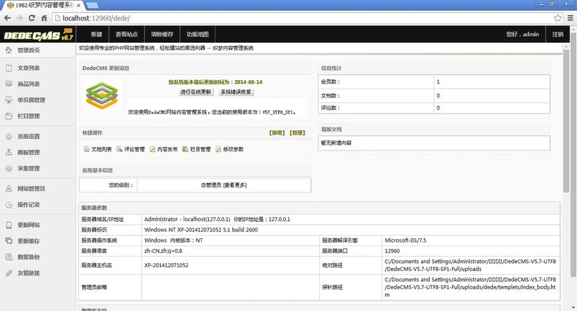
Task: Click the 文章列表 sidebar icon
Action: 9,68
